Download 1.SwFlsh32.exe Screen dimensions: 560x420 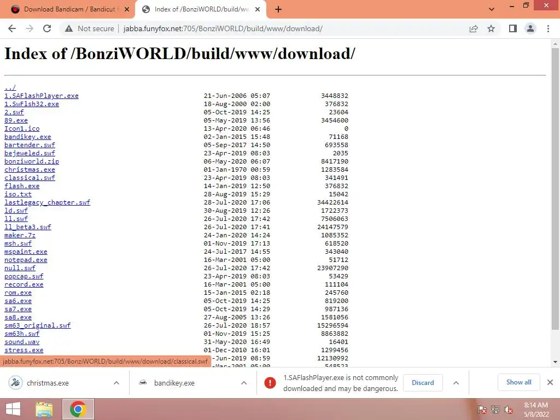coord(32,104)
